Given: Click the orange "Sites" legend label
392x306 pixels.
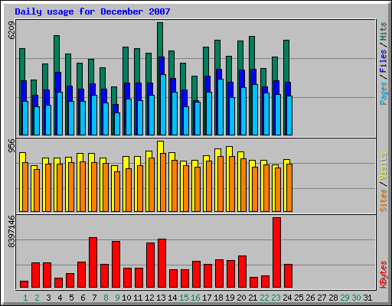Looking at the screenshot, I should coord(383,200).
